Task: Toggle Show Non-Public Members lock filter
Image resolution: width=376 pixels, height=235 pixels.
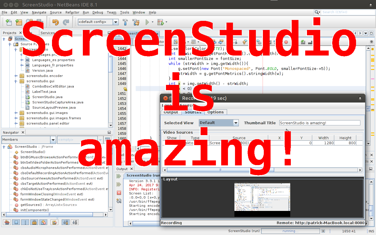Action: (34, 222)
